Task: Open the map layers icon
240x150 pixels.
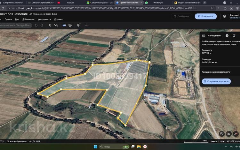Action: click(x=78, y=25)
